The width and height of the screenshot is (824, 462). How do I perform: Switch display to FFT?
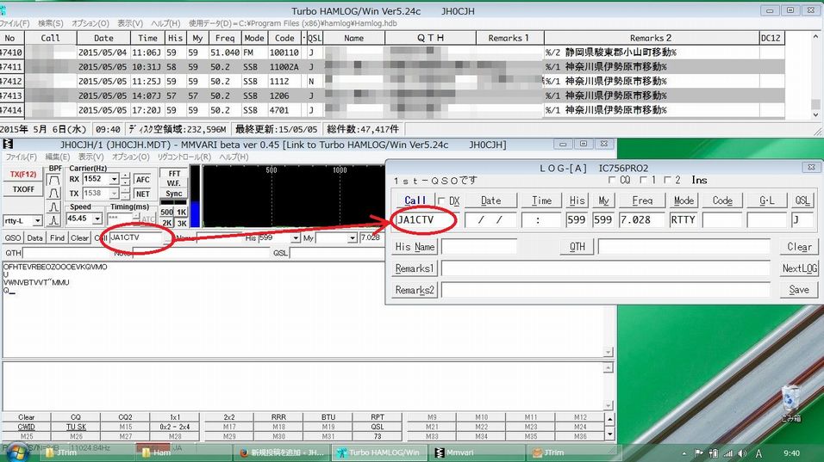click(174, 174)
